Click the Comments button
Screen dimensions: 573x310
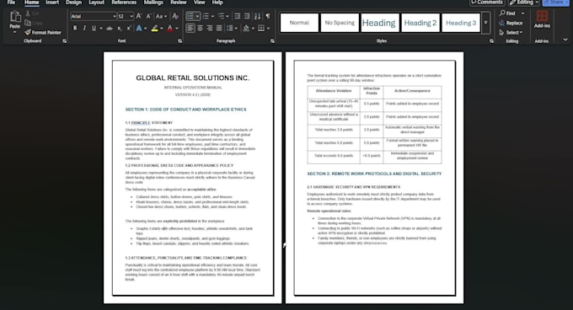487,3
